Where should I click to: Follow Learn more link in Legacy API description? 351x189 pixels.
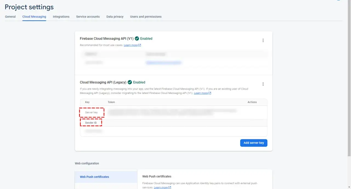coord(201,93)
